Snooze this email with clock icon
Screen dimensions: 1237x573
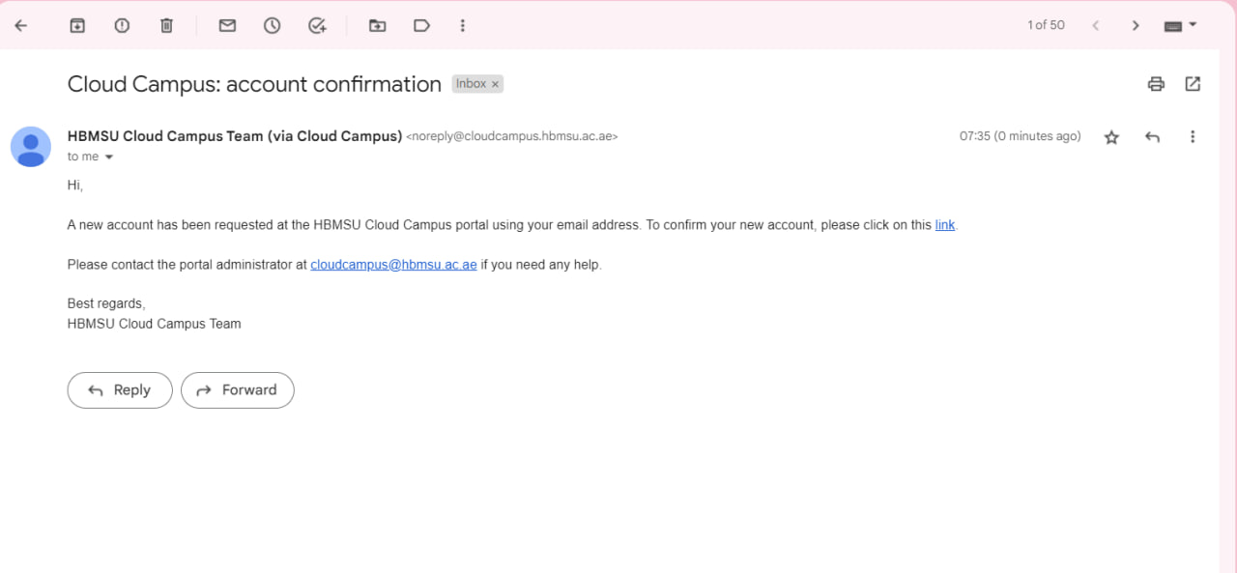[x=273, y=26]
